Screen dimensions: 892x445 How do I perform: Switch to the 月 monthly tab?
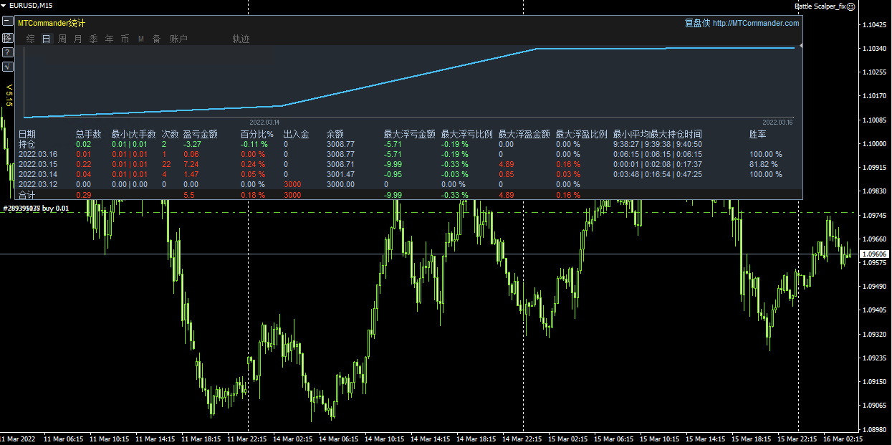(78, 39)
